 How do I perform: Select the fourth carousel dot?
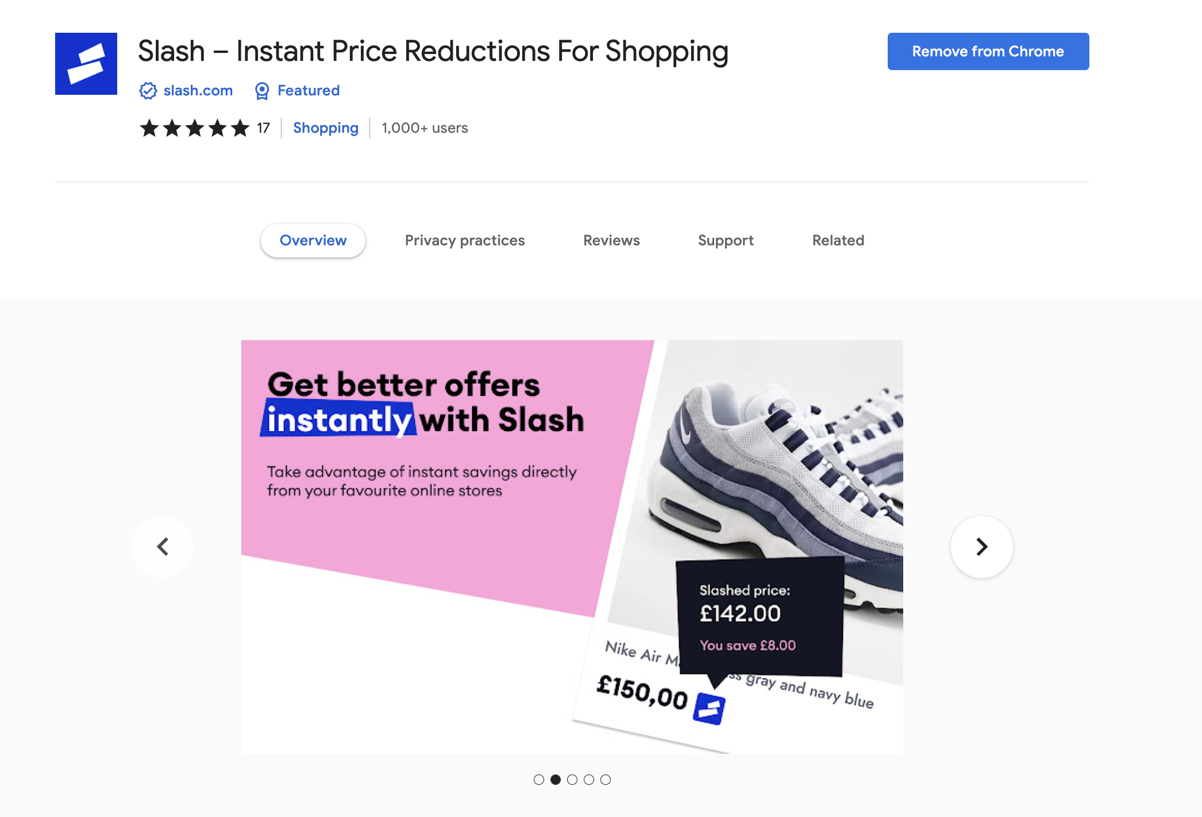589,780
